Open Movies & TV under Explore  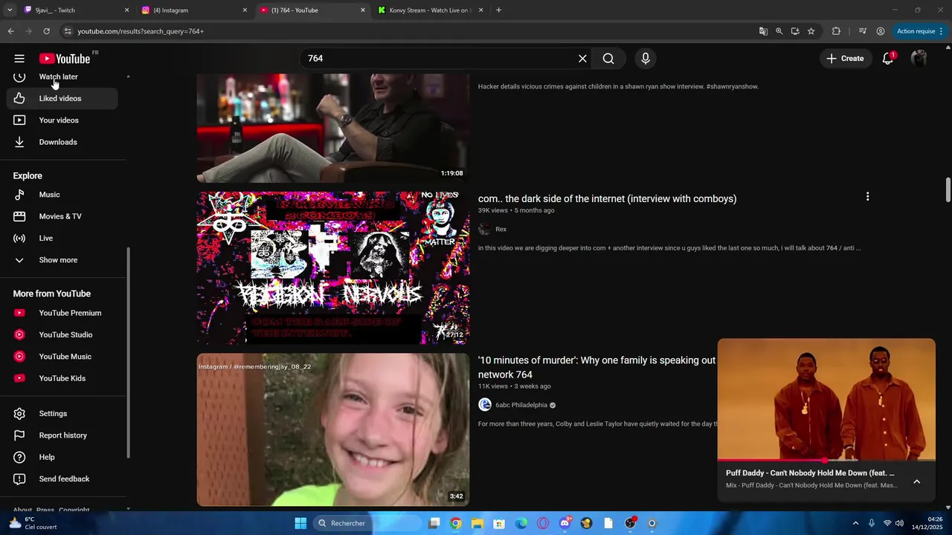[62, 216]
